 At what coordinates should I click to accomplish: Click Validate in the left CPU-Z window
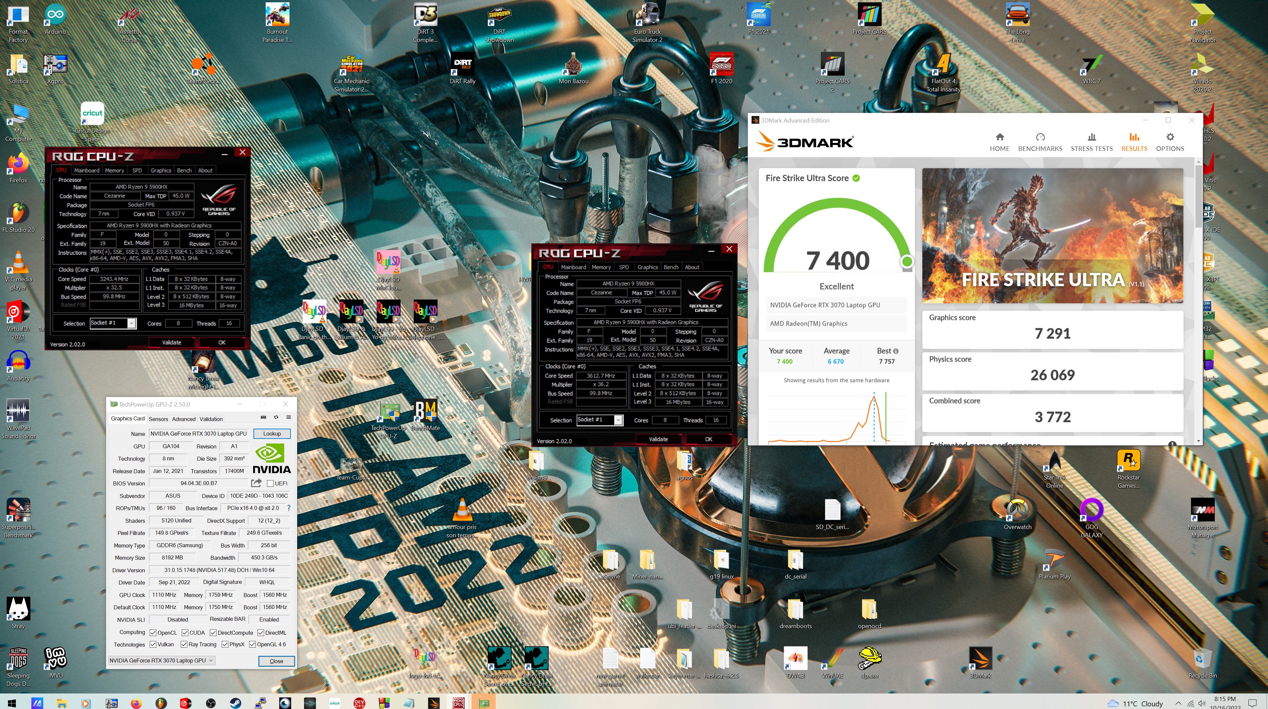(x=172, y=342)
